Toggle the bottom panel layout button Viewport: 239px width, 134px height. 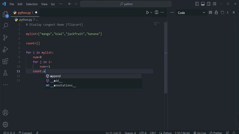[x=203, y=4]
